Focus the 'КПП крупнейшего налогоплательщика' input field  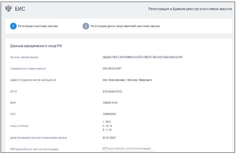pos(128,149)
